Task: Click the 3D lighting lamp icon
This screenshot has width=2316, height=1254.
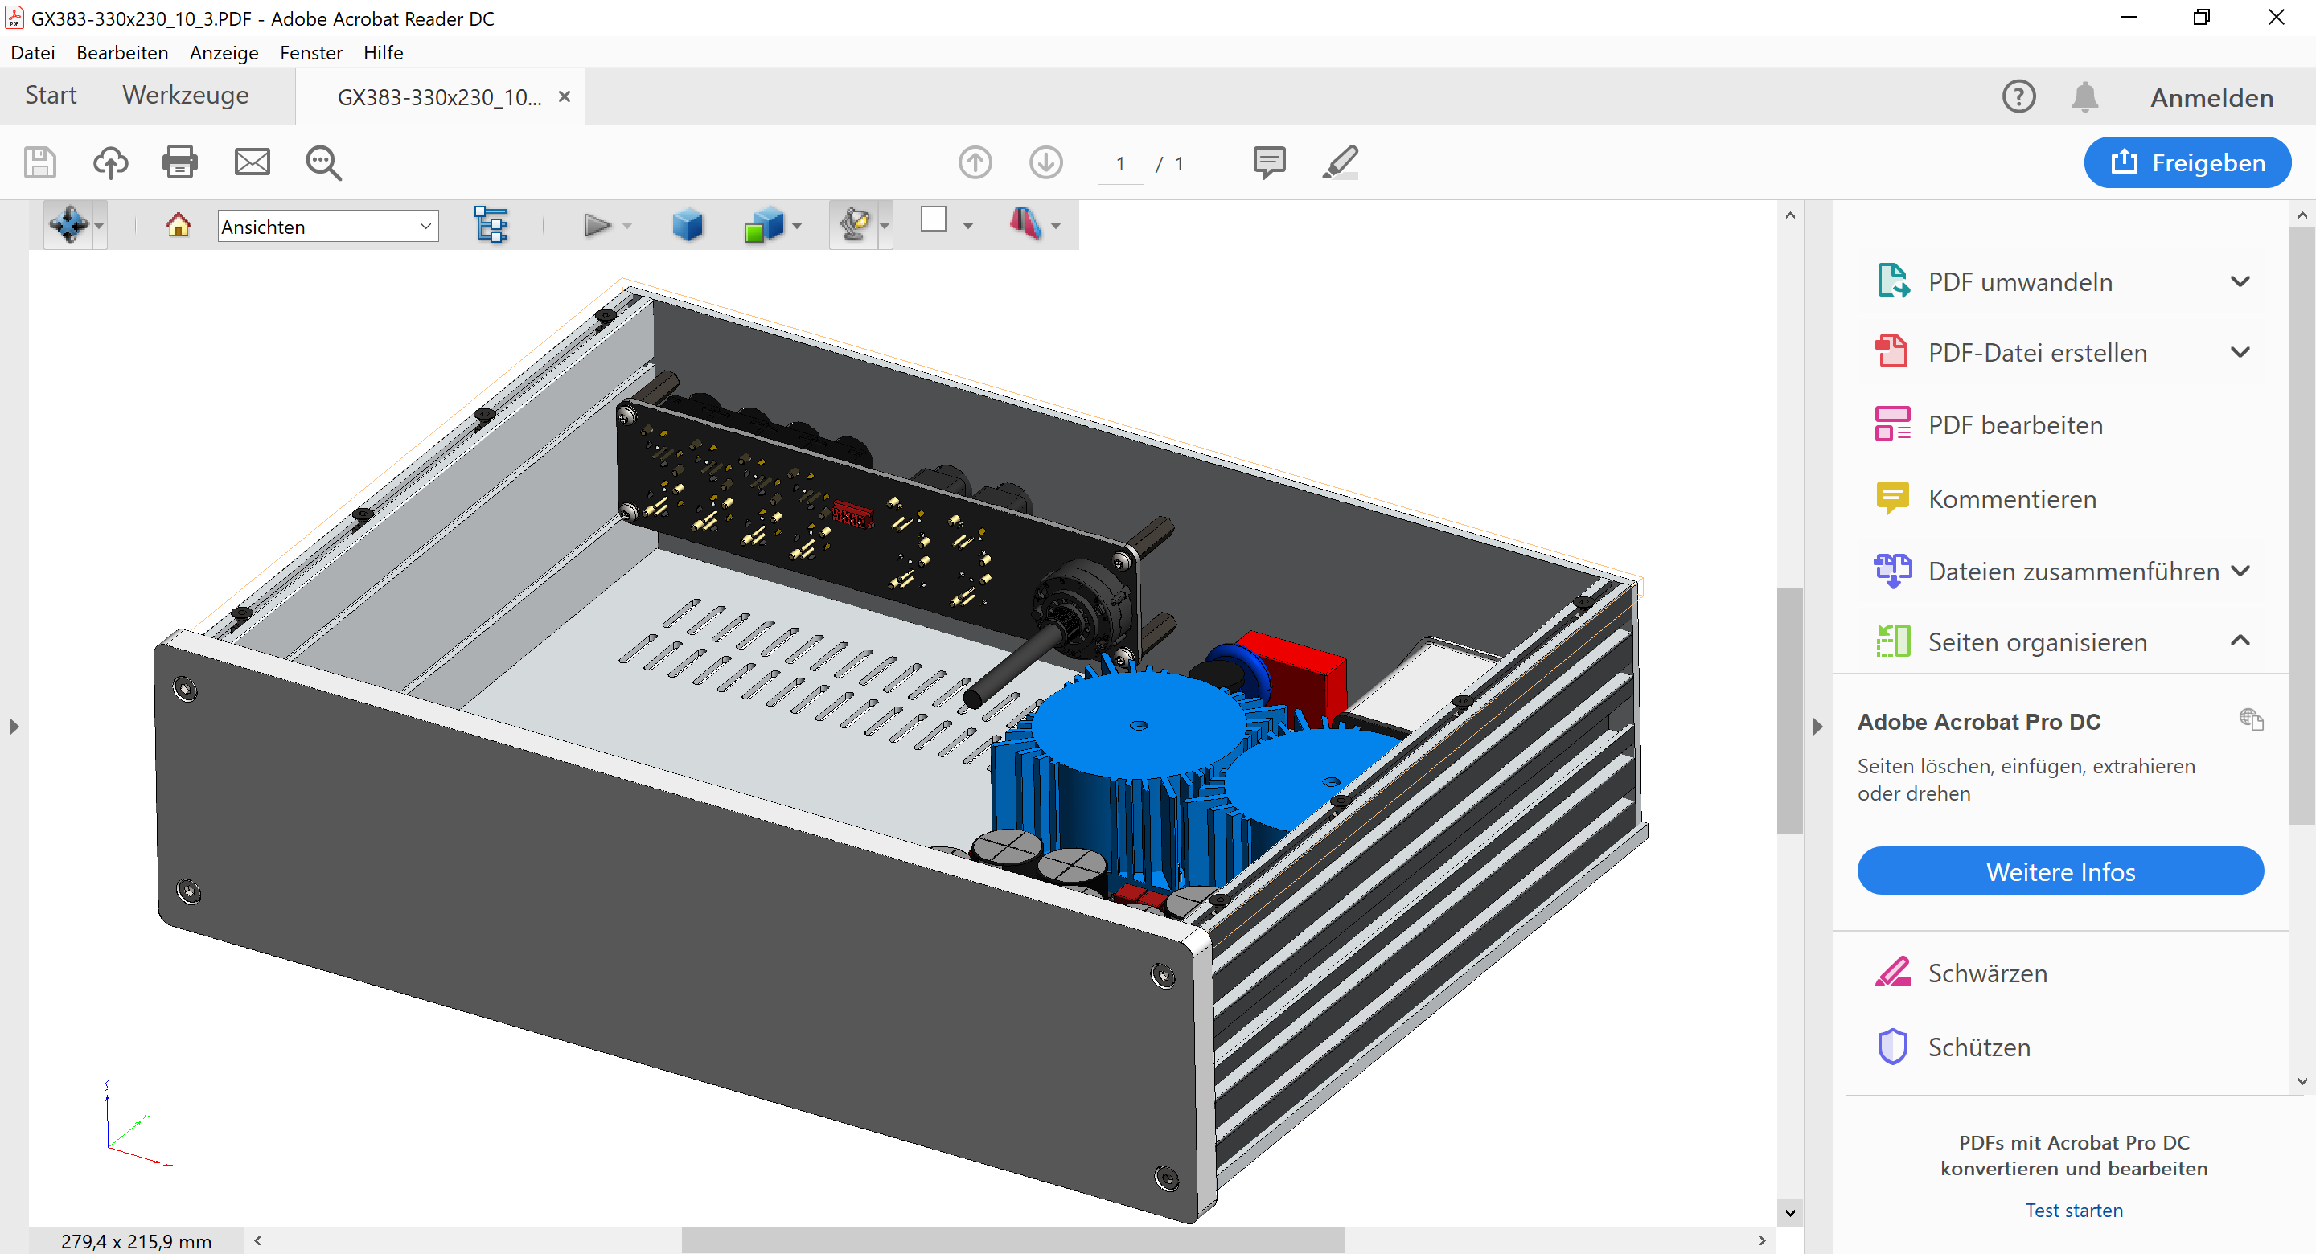Action: click(x=854, y=225)
